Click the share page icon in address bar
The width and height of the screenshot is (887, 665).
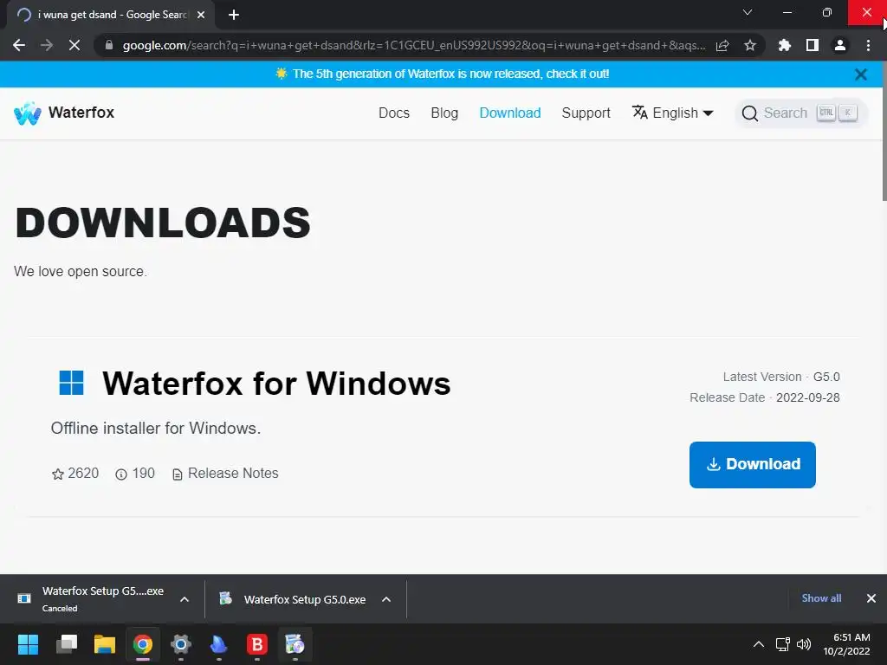tap(722, 45)
